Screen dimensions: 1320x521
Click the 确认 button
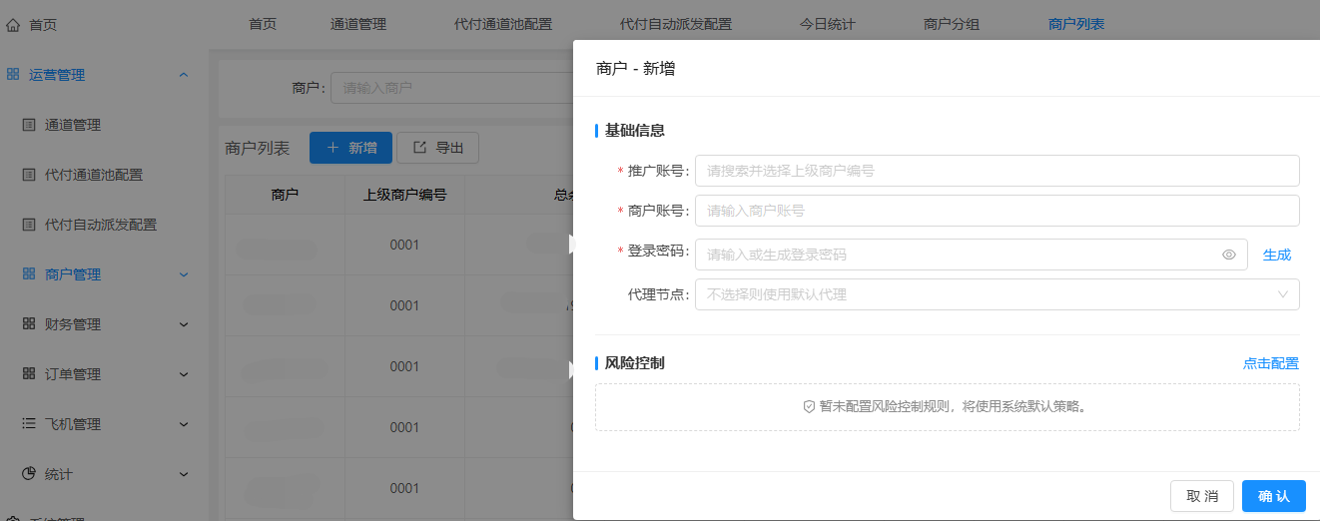click(1274, 496)
